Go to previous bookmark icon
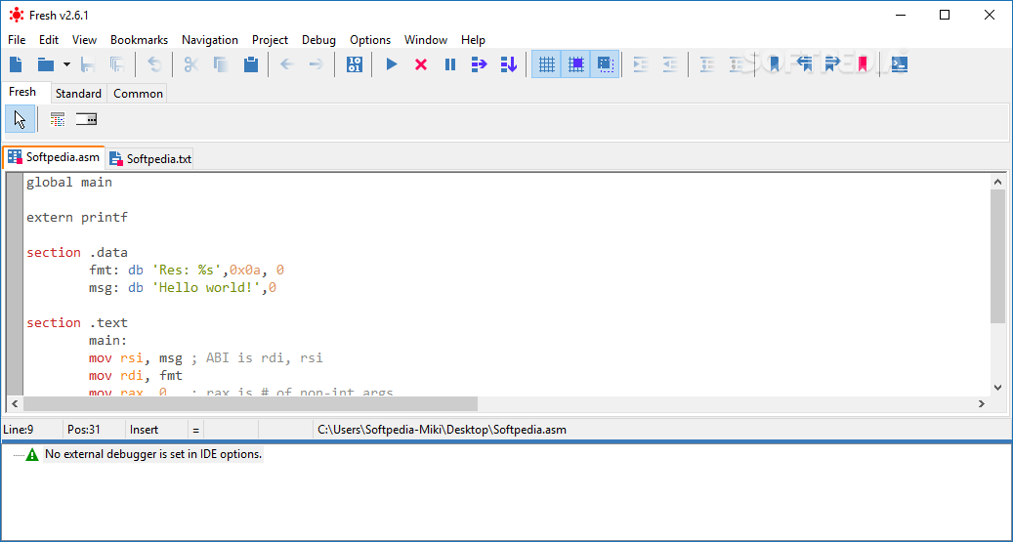 (x=804, y=63)
